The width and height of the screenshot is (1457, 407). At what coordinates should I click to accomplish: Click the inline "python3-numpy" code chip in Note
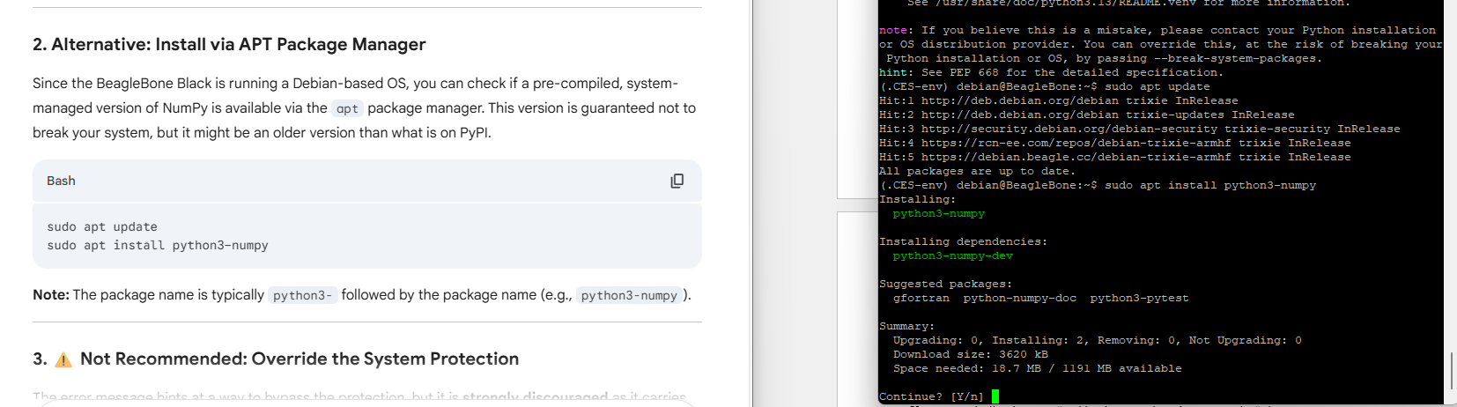(629, 295)
